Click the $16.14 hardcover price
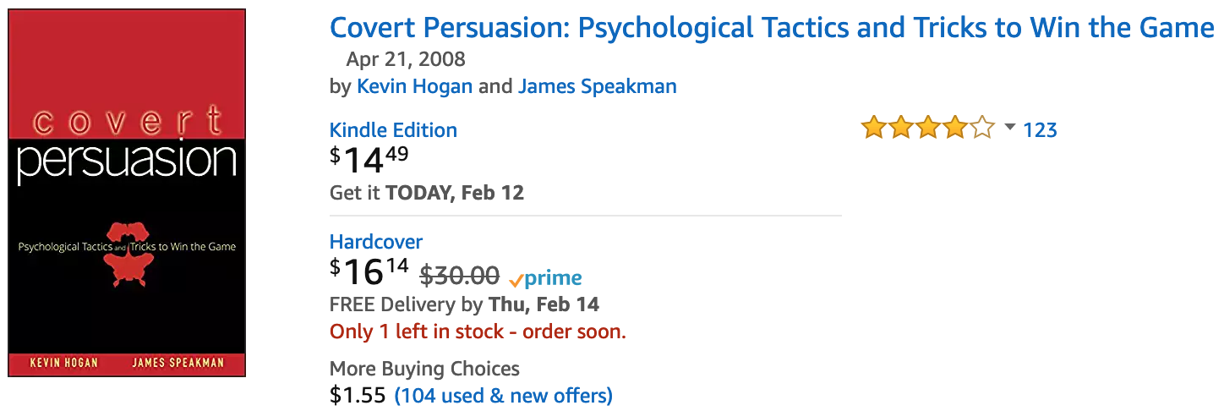 [369, 271]
